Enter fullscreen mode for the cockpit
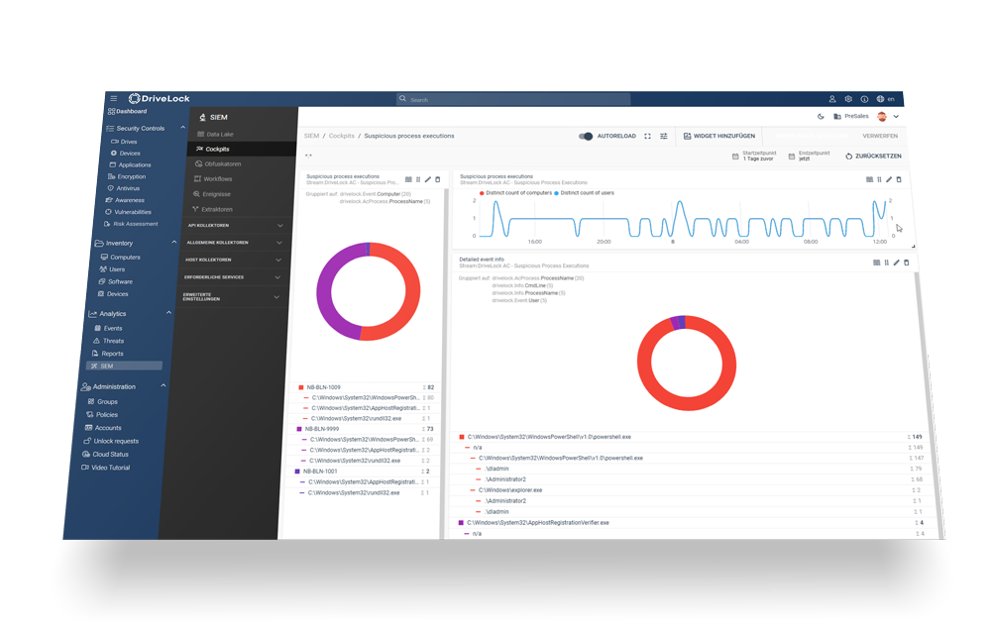 (647, 136)
